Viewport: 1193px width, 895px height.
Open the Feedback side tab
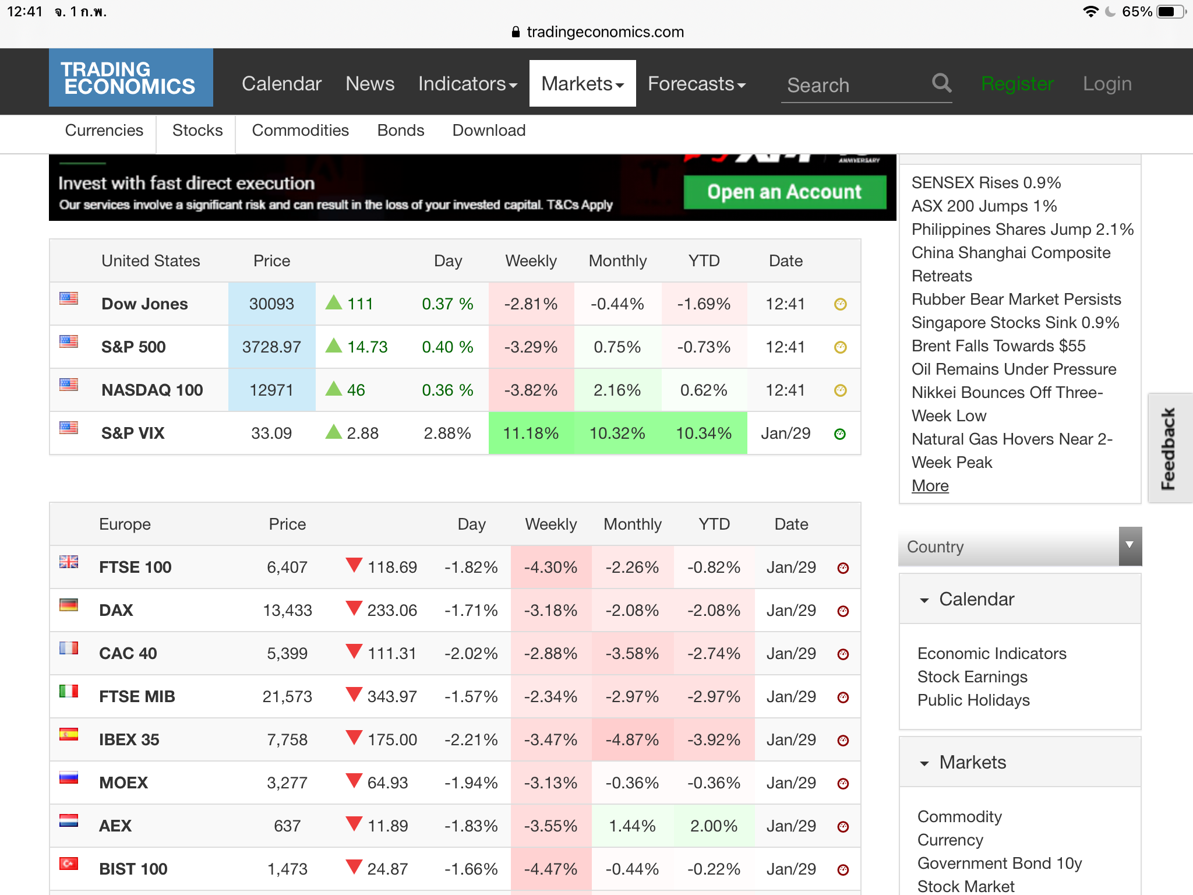1169,447
